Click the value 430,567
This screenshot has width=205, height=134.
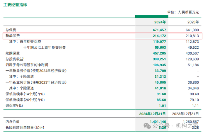(192, 53)
